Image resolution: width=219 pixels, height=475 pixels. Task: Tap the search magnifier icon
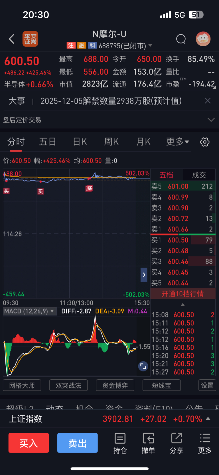[181, 39]
